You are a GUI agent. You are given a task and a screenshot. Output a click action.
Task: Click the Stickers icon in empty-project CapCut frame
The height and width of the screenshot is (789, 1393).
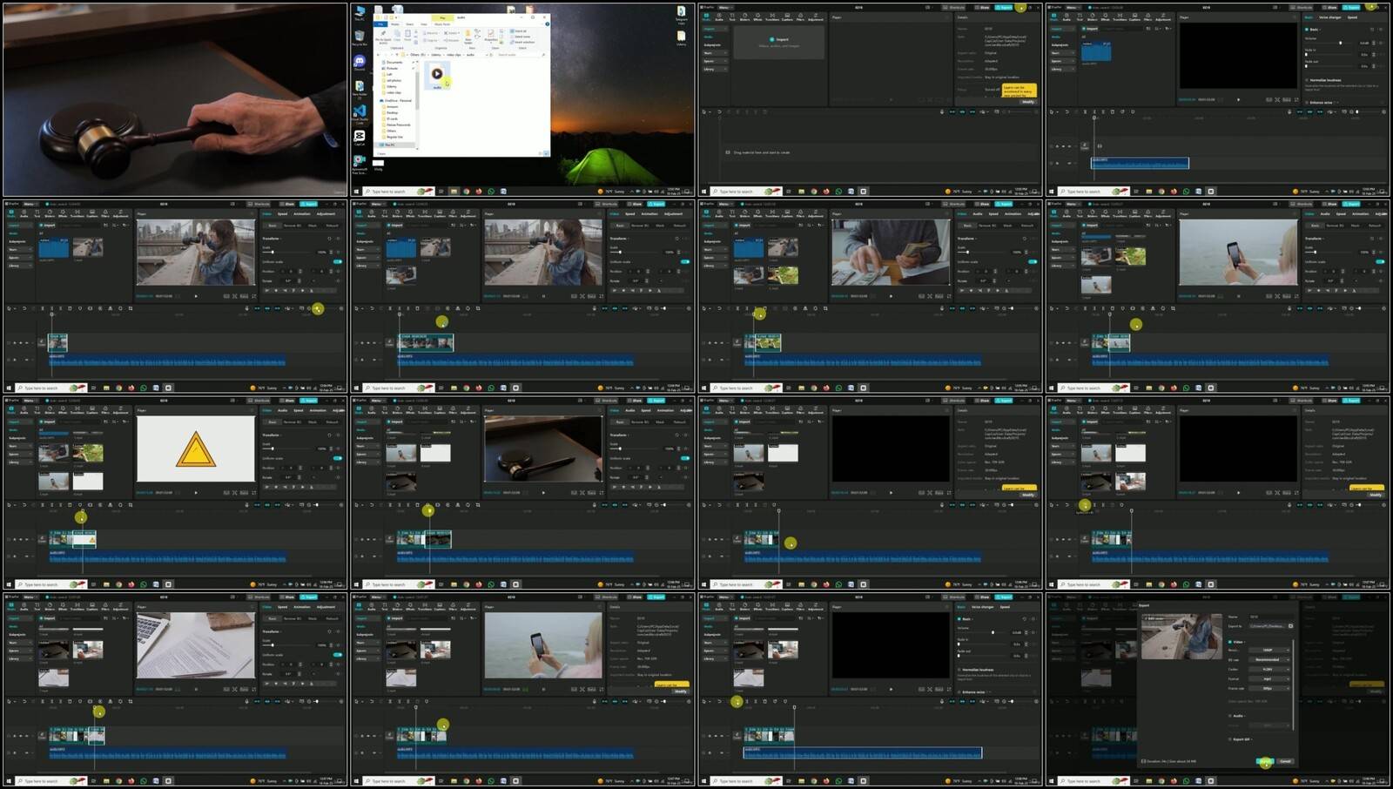tap(744, 17)
